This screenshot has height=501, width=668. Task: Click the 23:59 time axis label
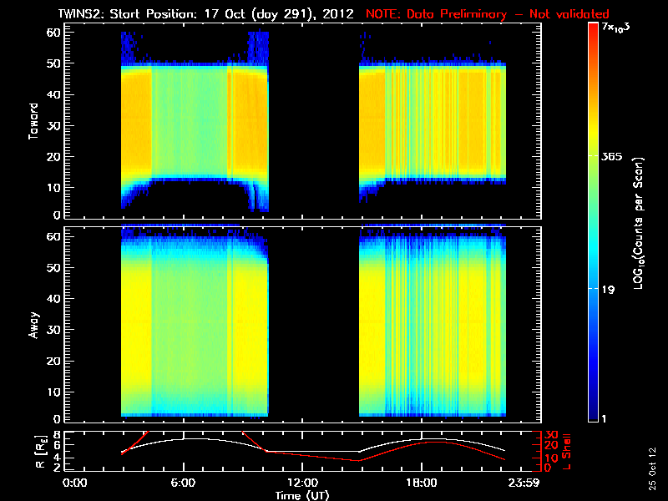pyautogui.click(x=524, y=483)
